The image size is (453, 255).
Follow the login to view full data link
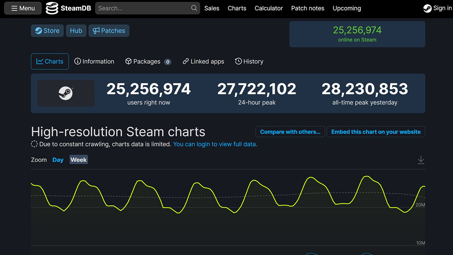coord(215,144)
